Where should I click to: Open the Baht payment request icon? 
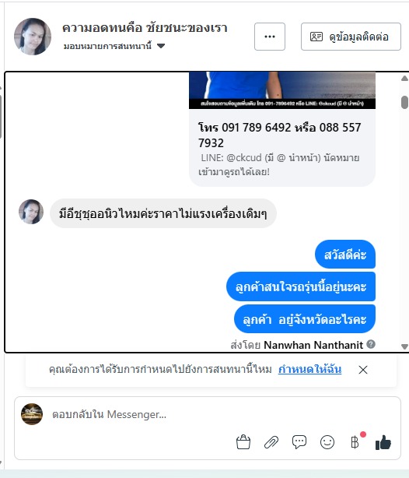(x=355, y=442)
